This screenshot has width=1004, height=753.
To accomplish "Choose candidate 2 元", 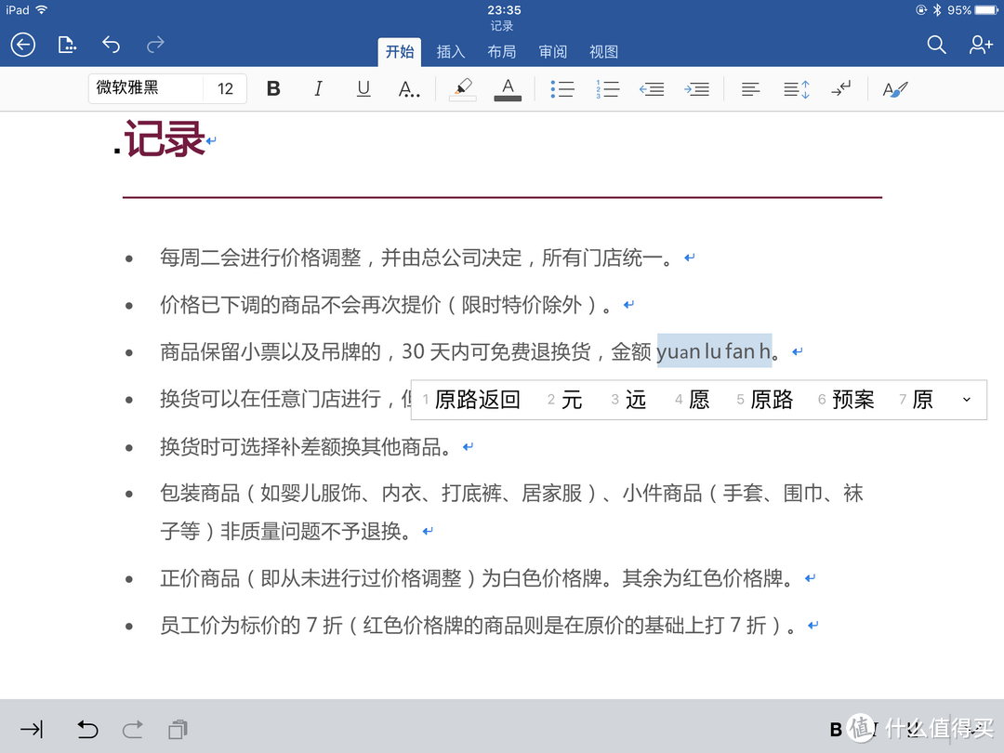I will point(565,400).
